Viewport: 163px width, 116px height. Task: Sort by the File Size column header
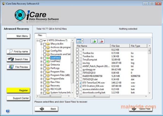click(x=120, y=46)
